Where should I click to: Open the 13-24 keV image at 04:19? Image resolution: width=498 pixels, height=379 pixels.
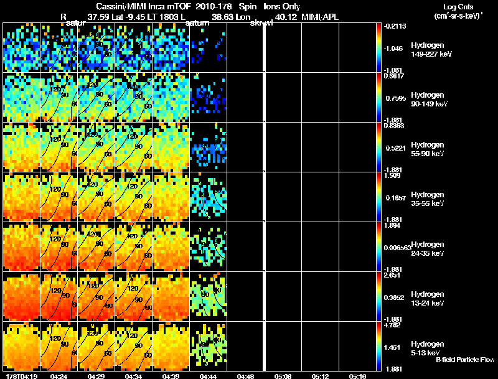coord(21,297)
